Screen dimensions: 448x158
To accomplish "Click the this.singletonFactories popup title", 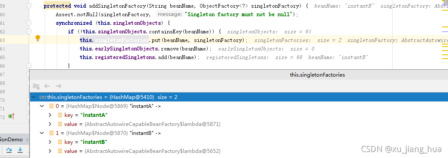I will (318, 75).
